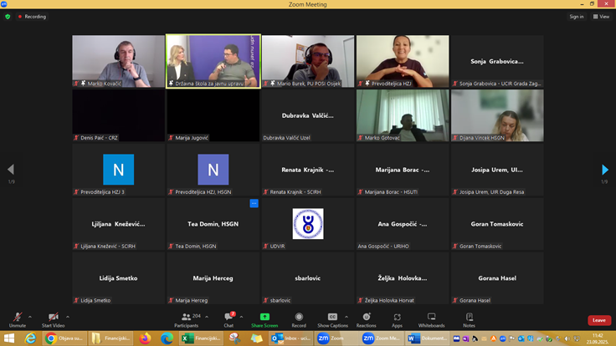
Task: Select Marko Kovačić's video thumbnail
Action: pyautogui.click(x=118, y=61)
